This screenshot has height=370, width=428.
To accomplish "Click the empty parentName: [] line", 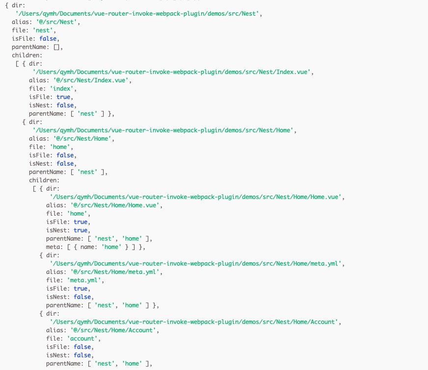I will (x=37, y=47).
